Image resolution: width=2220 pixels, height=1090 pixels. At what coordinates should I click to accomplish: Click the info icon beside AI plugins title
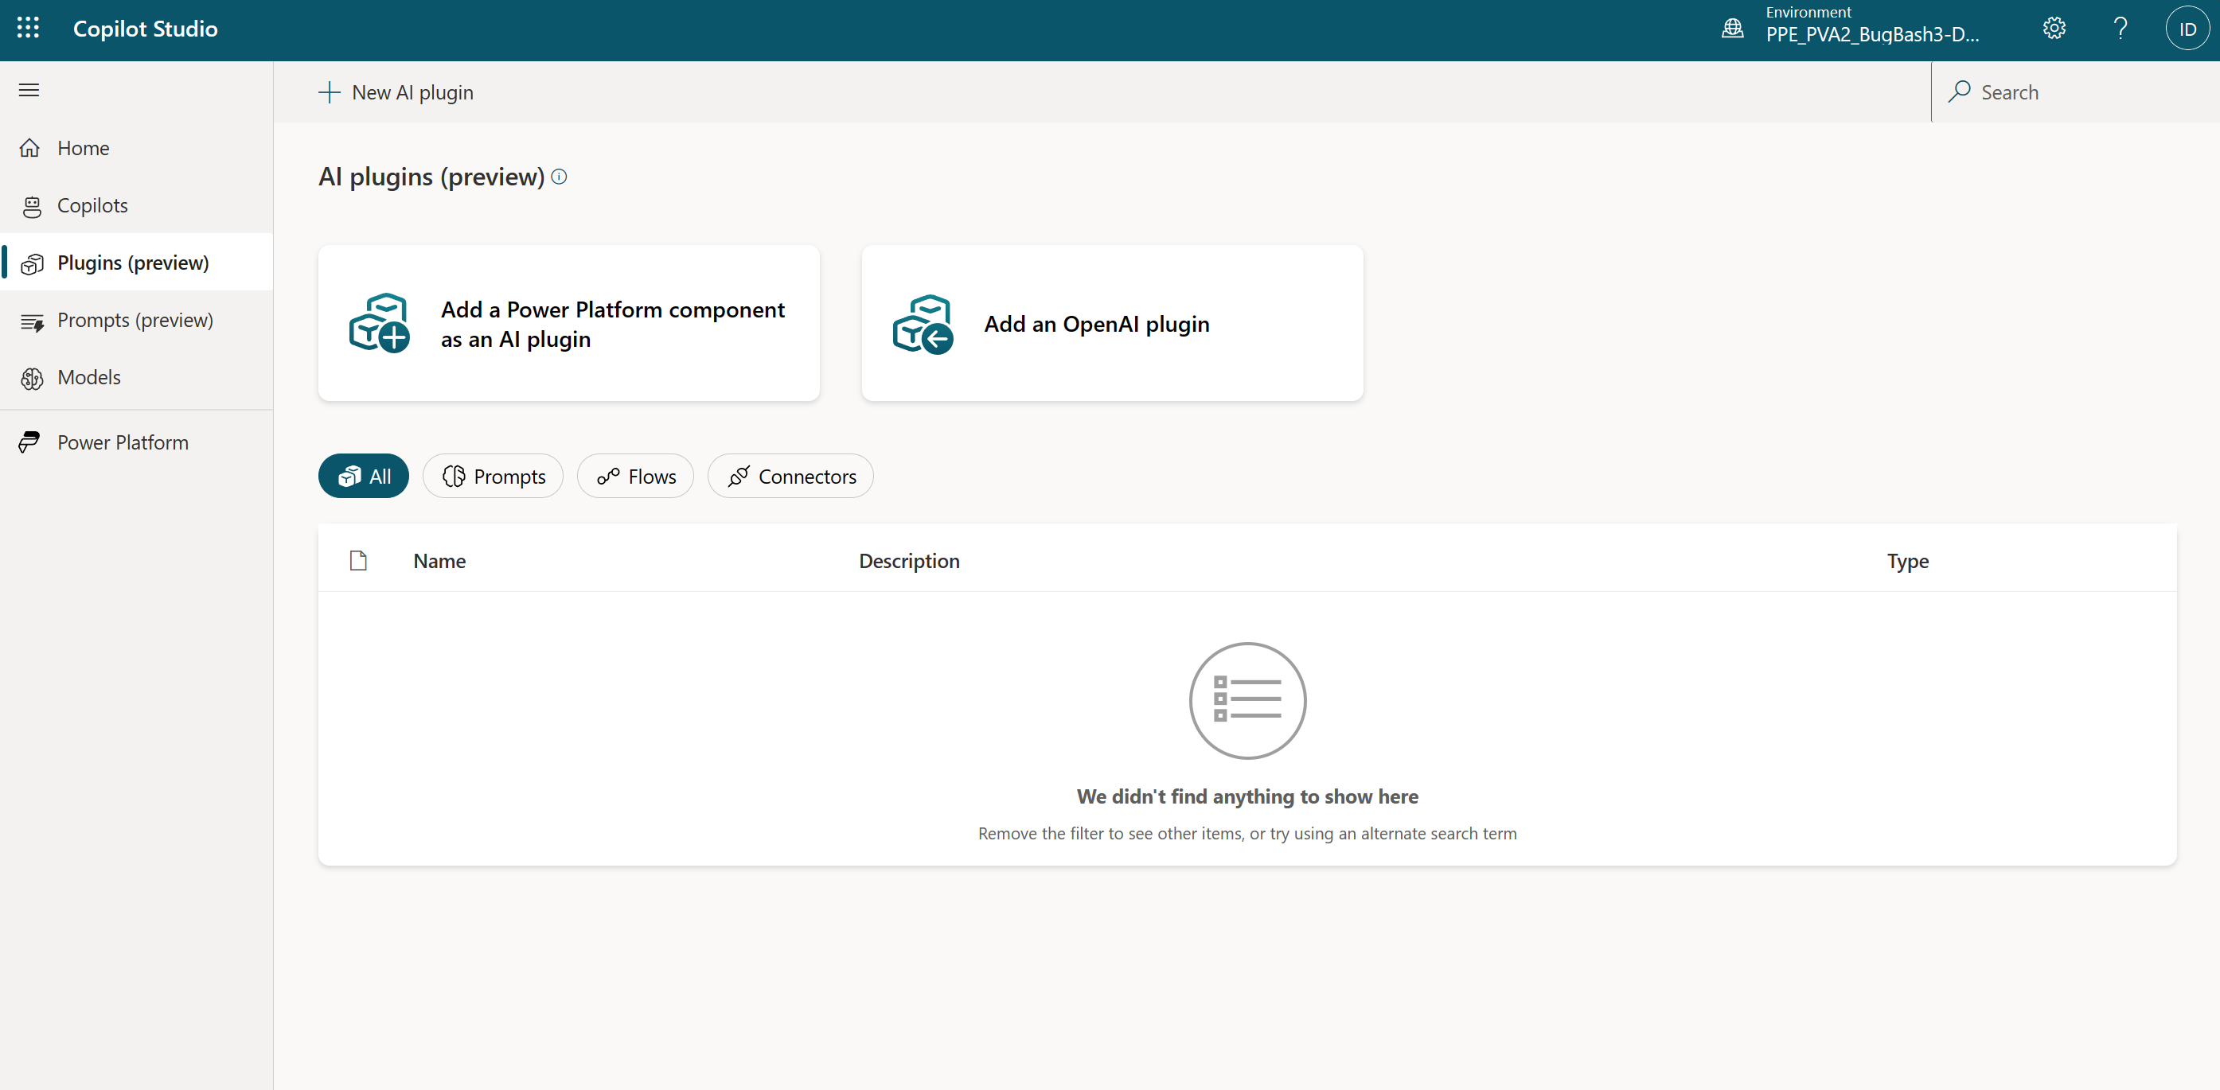pos(560,177)
